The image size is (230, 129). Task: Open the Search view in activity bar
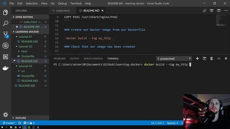pos(5,23)
